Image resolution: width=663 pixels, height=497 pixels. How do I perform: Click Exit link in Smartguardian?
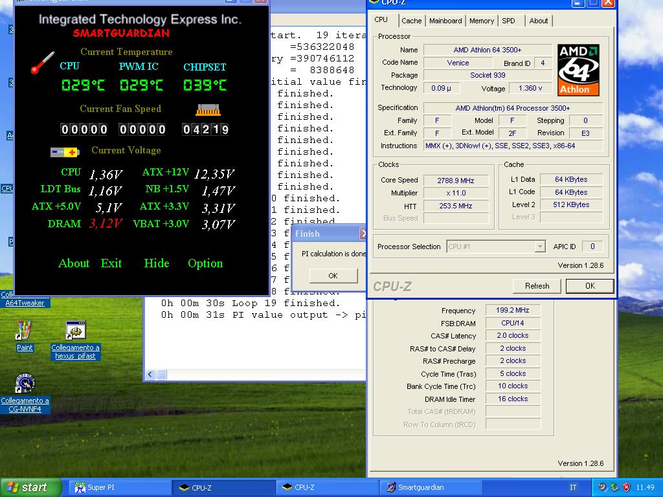[111, 263]
